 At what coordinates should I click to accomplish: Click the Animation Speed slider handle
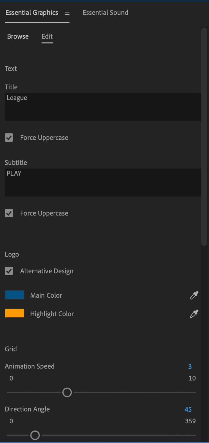67,392
